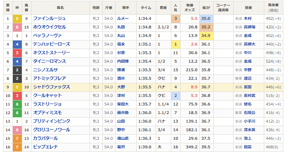Open jockey profile 津村

click(121, 95)
